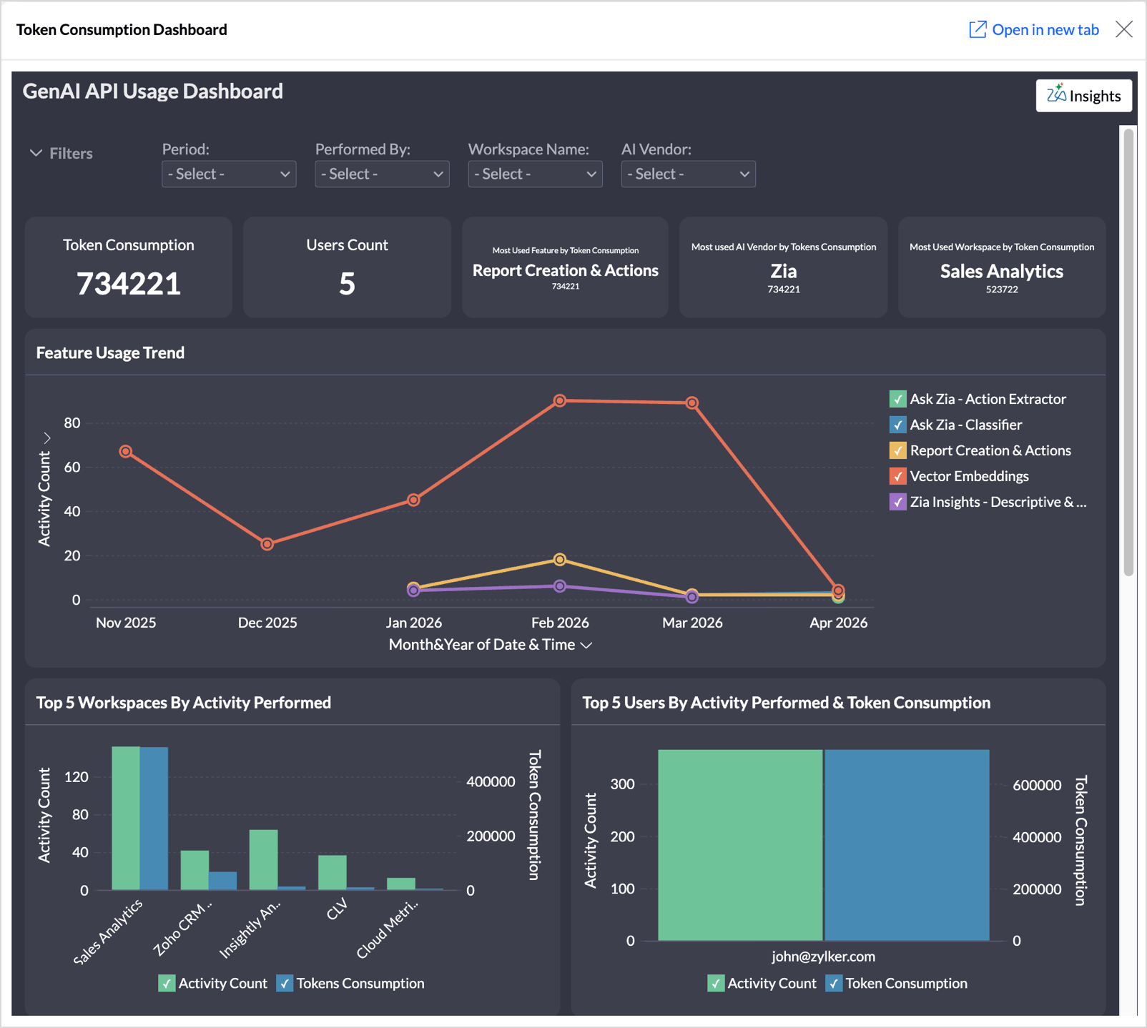Viewport: 1147px width, 1028px height.
Task: Click the Feb 2026 Vector Embeddings data point
Action: [560, 401]
